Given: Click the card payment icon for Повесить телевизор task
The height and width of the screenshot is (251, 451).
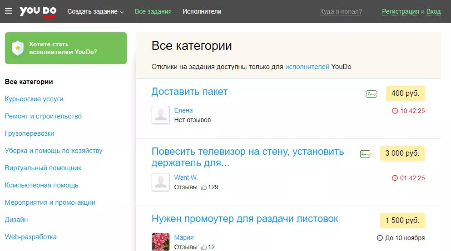Looking at the screenshot, I should coord(365,154).
